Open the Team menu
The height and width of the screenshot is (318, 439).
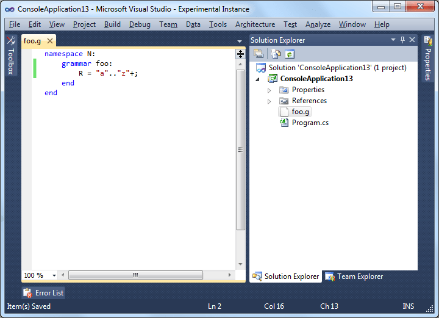pyautogui.click(x=168, y=24)
